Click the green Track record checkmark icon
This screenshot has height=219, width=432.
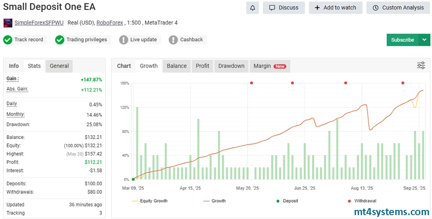click(8, 40)
